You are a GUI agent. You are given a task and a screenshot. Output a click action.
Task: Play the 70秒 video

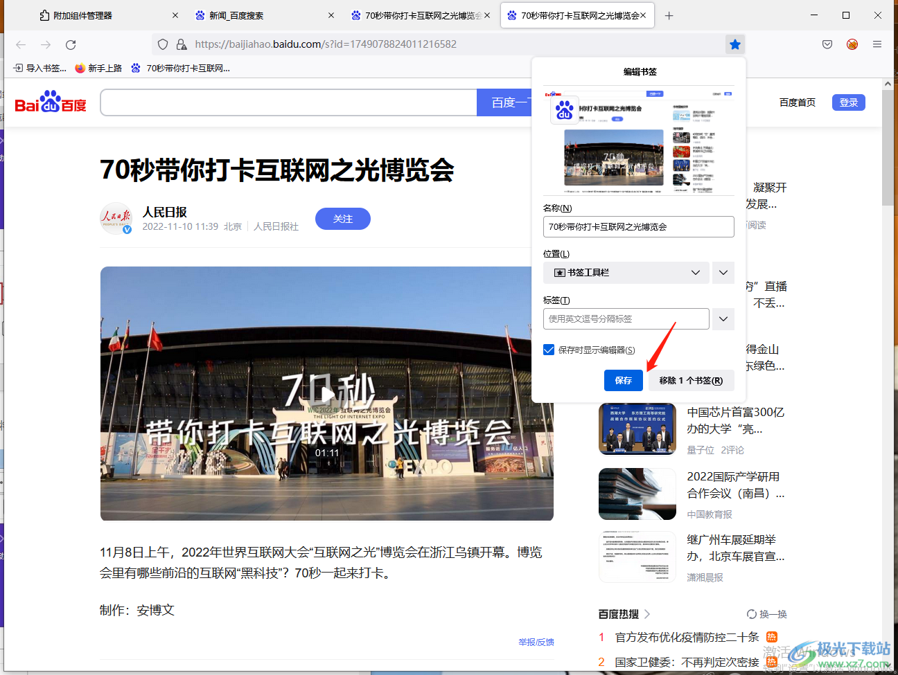(x=326, y=393)
